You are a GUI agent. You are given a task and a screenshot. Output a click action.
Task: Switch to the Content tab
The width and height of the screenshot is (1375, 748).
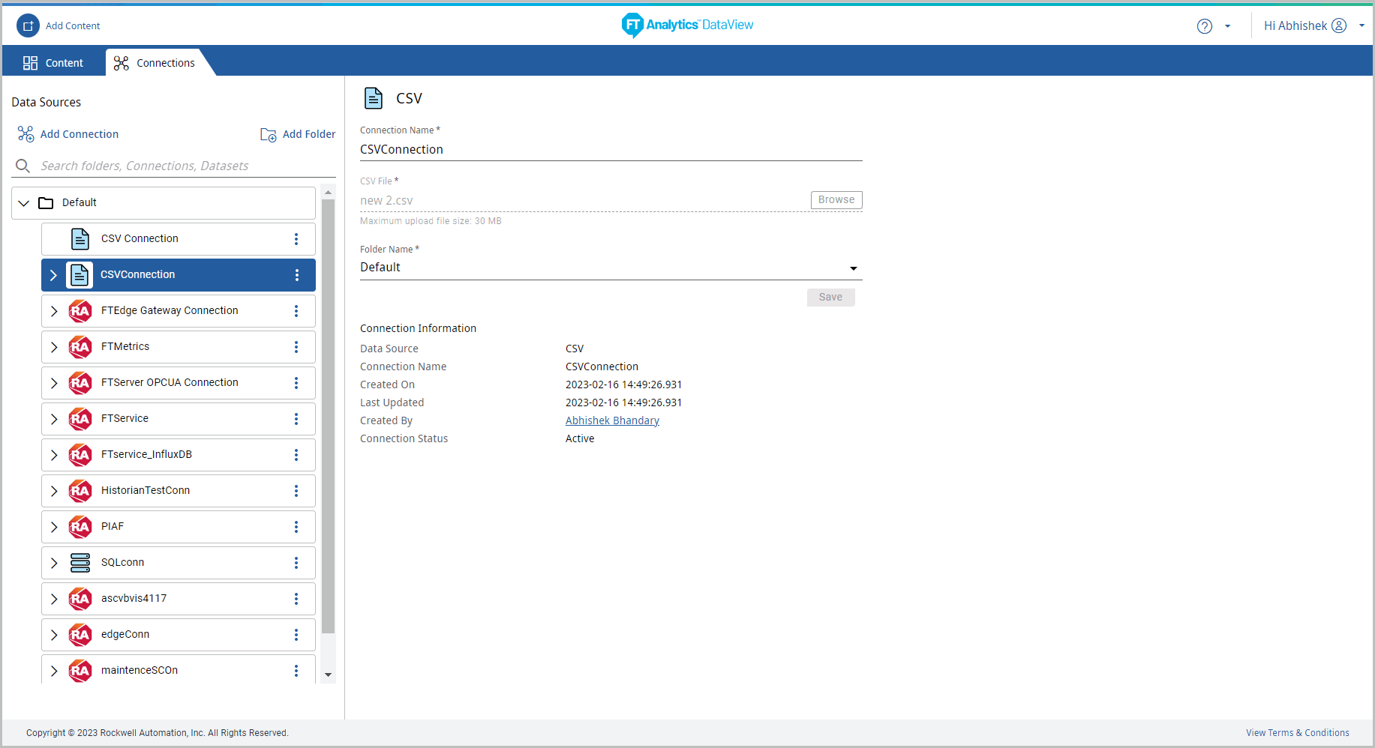pyautogui.click(x=53, y=63)
